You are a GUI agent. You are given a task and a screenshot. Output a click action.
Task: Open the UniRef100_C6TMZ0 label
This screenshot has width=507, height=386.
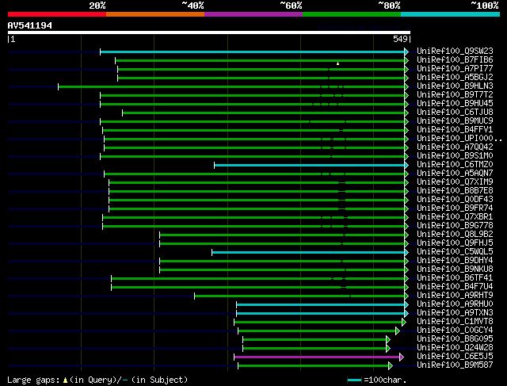(x=455, y=165)
